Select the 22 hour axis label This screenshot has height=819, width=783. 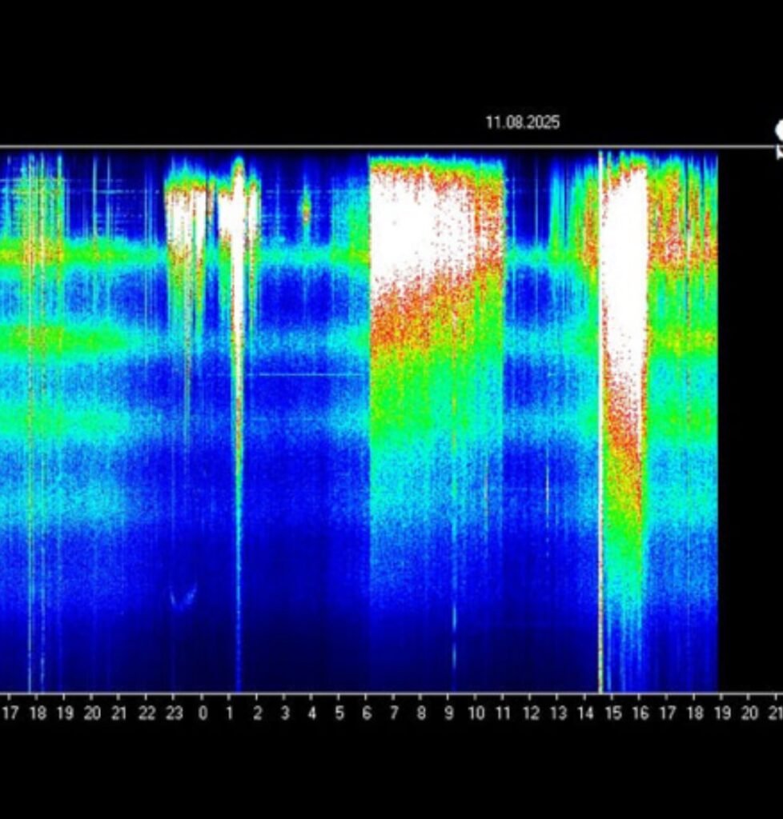pyautogui.click(x=147, y=713)
